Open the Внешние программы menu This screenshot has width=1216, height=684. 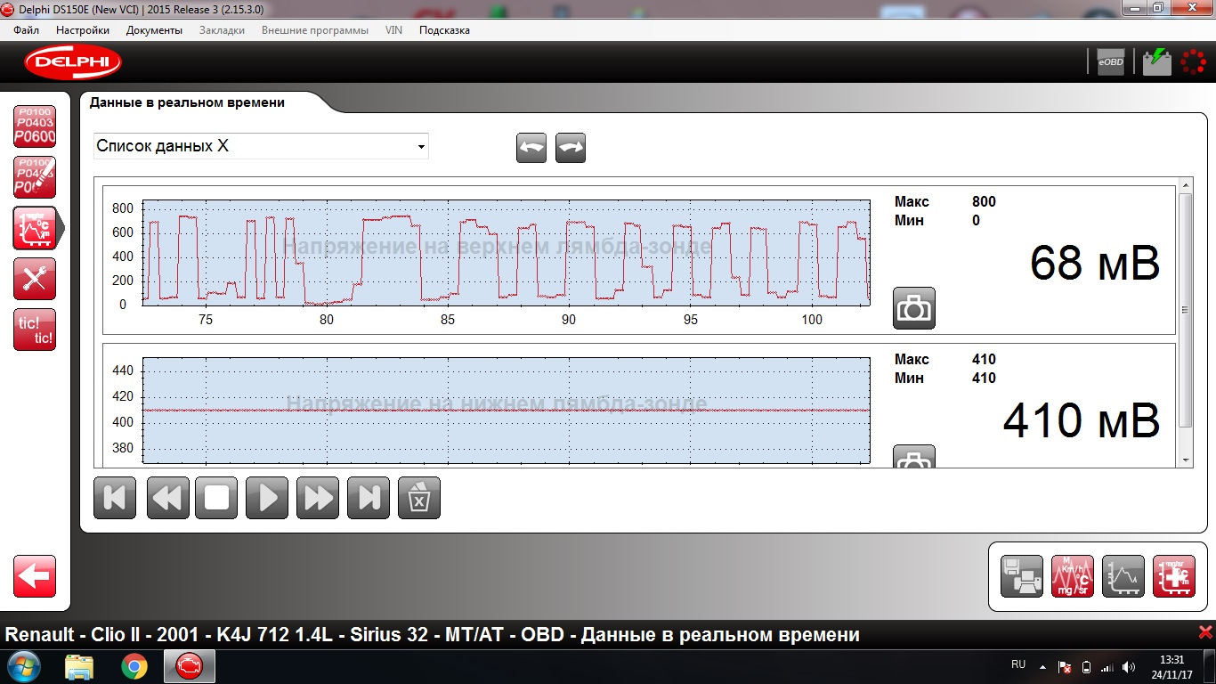pyautogui.click(x=315, y=30)
